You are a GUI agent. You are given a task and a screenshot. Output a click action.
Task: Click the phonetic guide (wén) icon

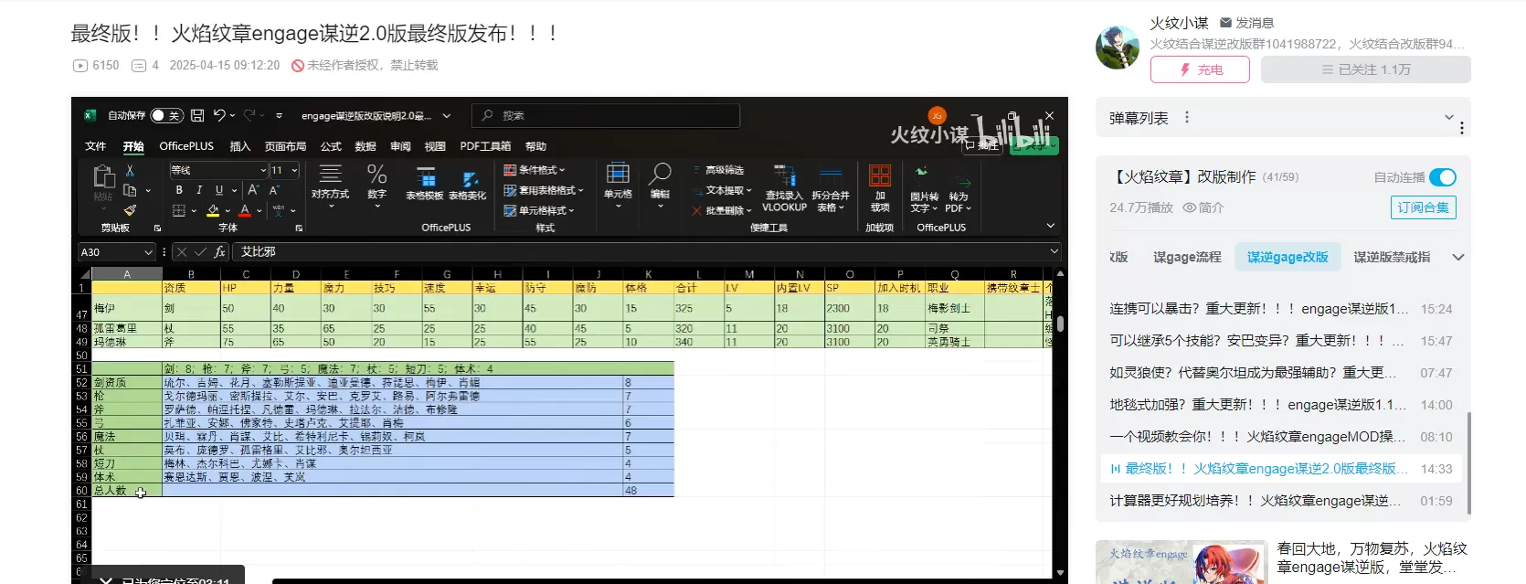coord(278,210)
